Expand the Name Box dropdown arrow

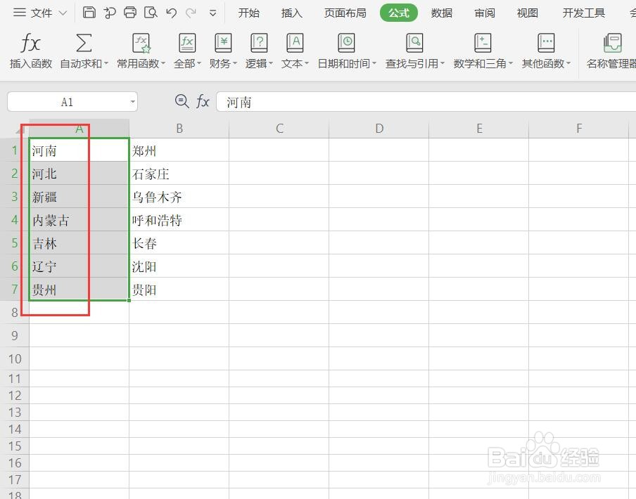[x=132, y=101]
